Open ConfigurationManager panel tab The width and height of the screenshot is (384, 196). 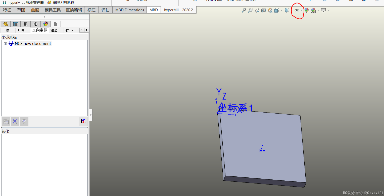click(26, 24)
